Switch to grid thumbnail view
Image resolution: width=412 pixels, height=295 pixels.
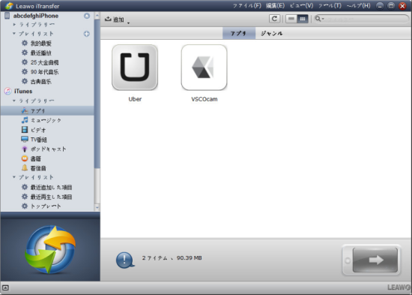point(303,19)
